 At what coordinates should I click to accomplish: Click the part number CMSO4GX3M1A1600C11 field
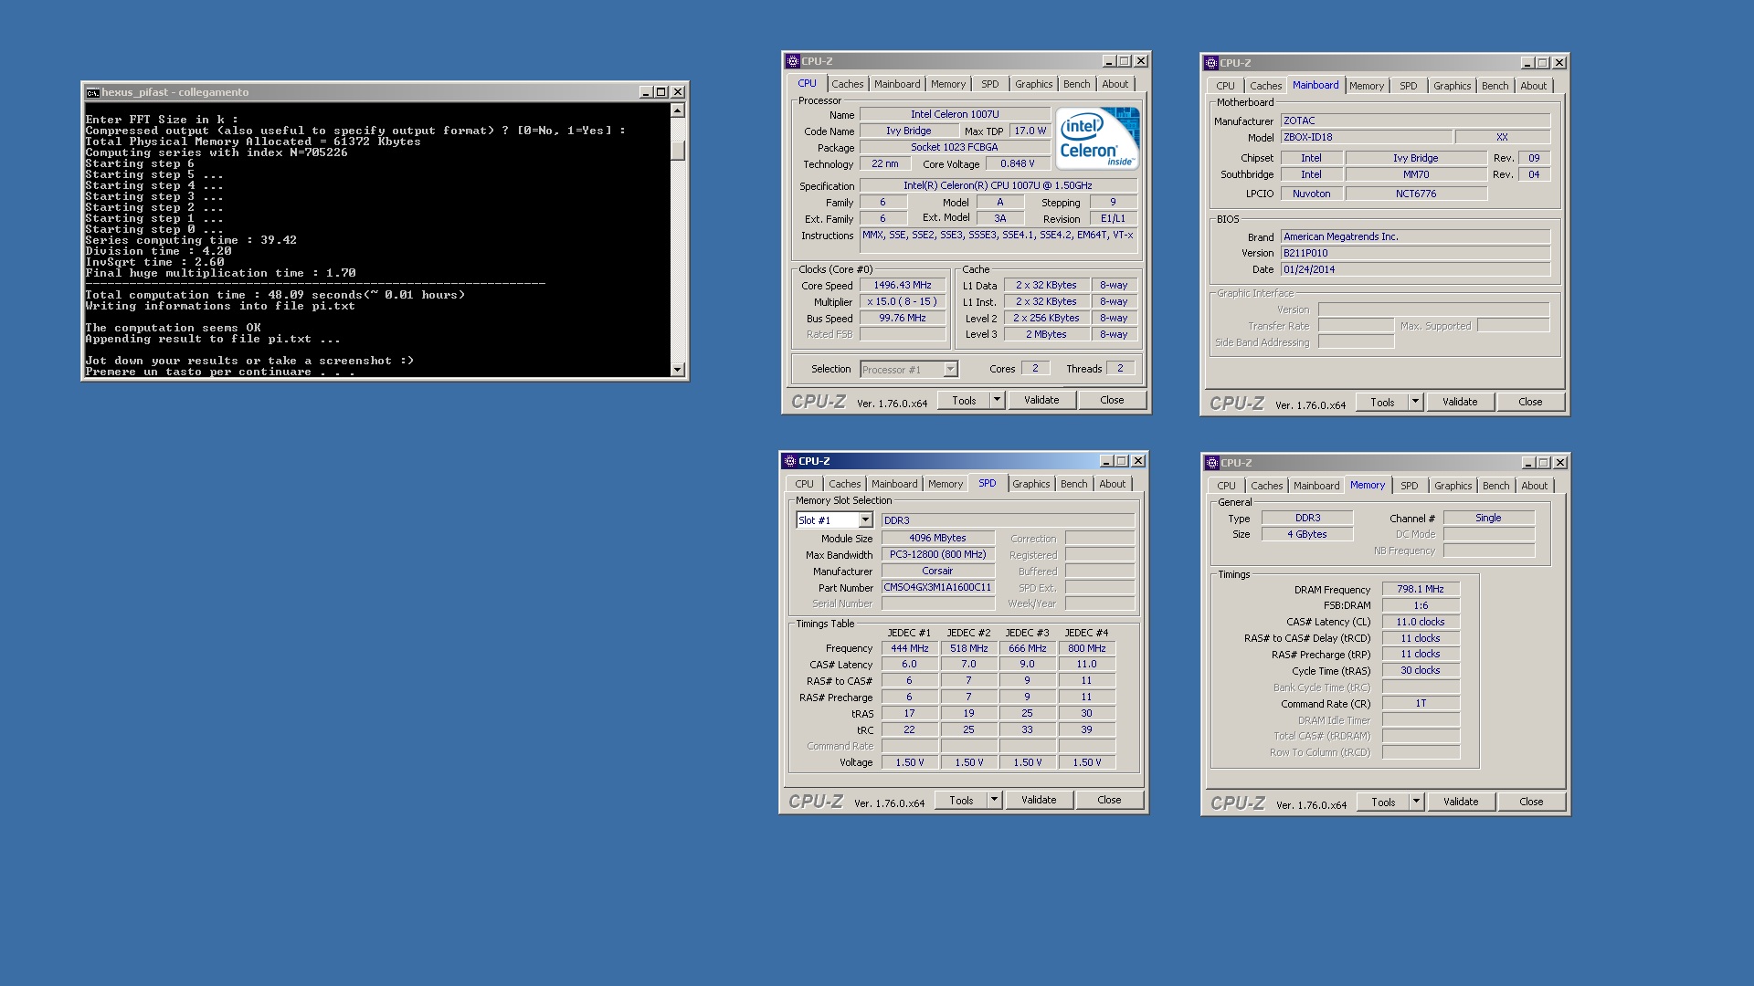click(938, 587)
